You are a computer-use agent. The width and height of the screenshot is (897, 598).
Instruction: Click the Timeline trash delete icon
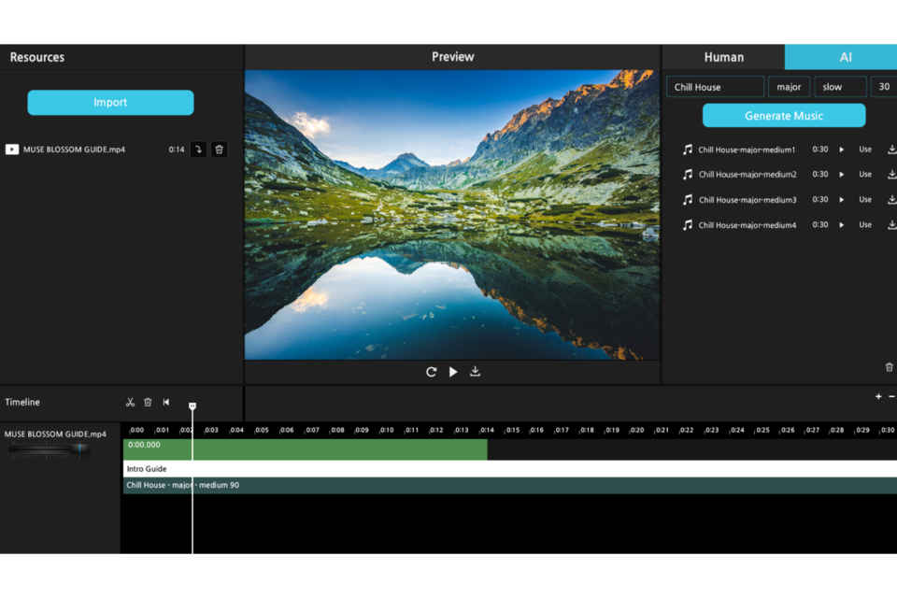coord(148,403)
